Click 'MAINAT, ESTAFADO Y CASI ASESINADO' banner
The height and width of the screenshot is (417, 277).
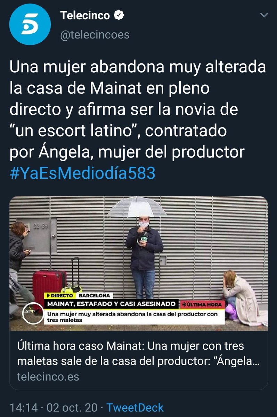point(112,304)
